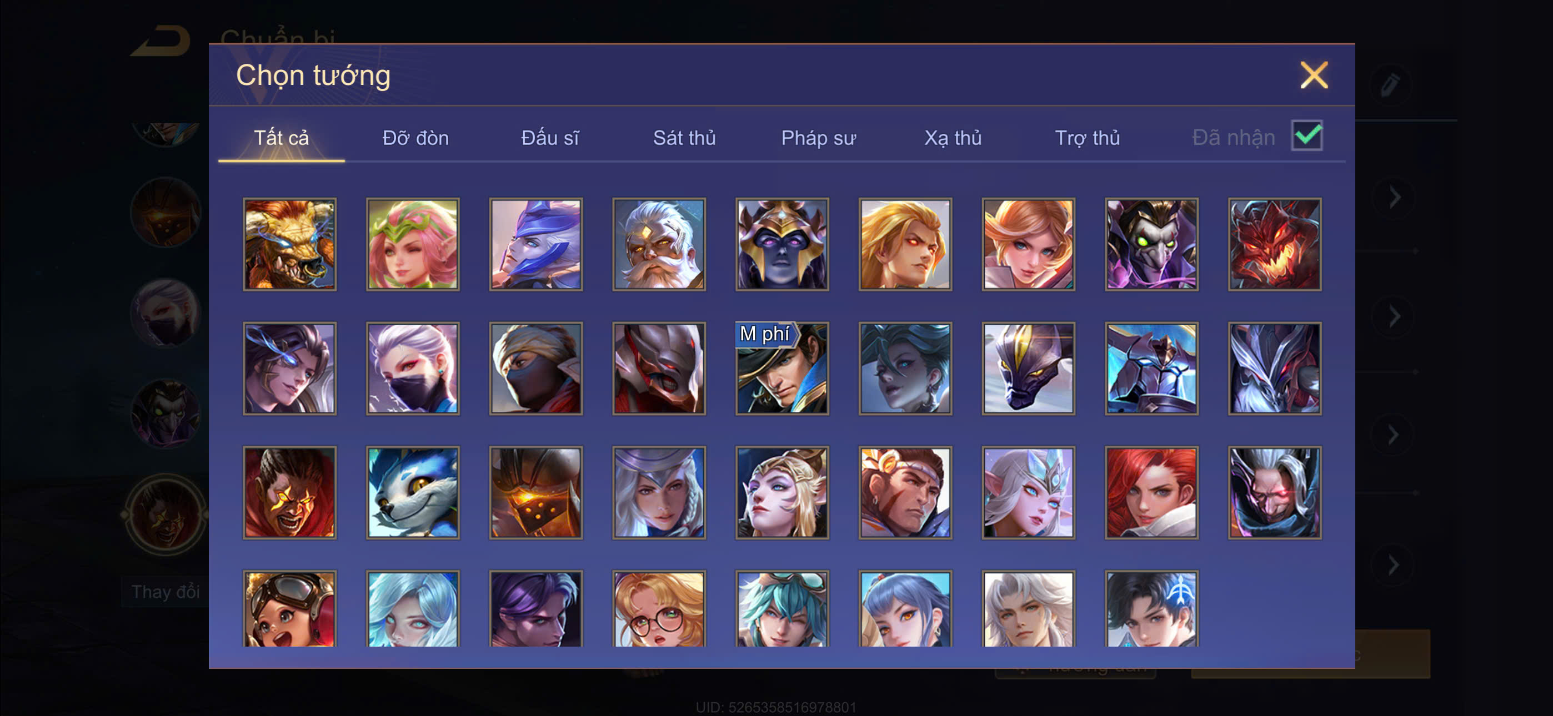Select the red-haired woman hero portrait
This screenshot has width=1553, height=716.
coord(1151,492)
